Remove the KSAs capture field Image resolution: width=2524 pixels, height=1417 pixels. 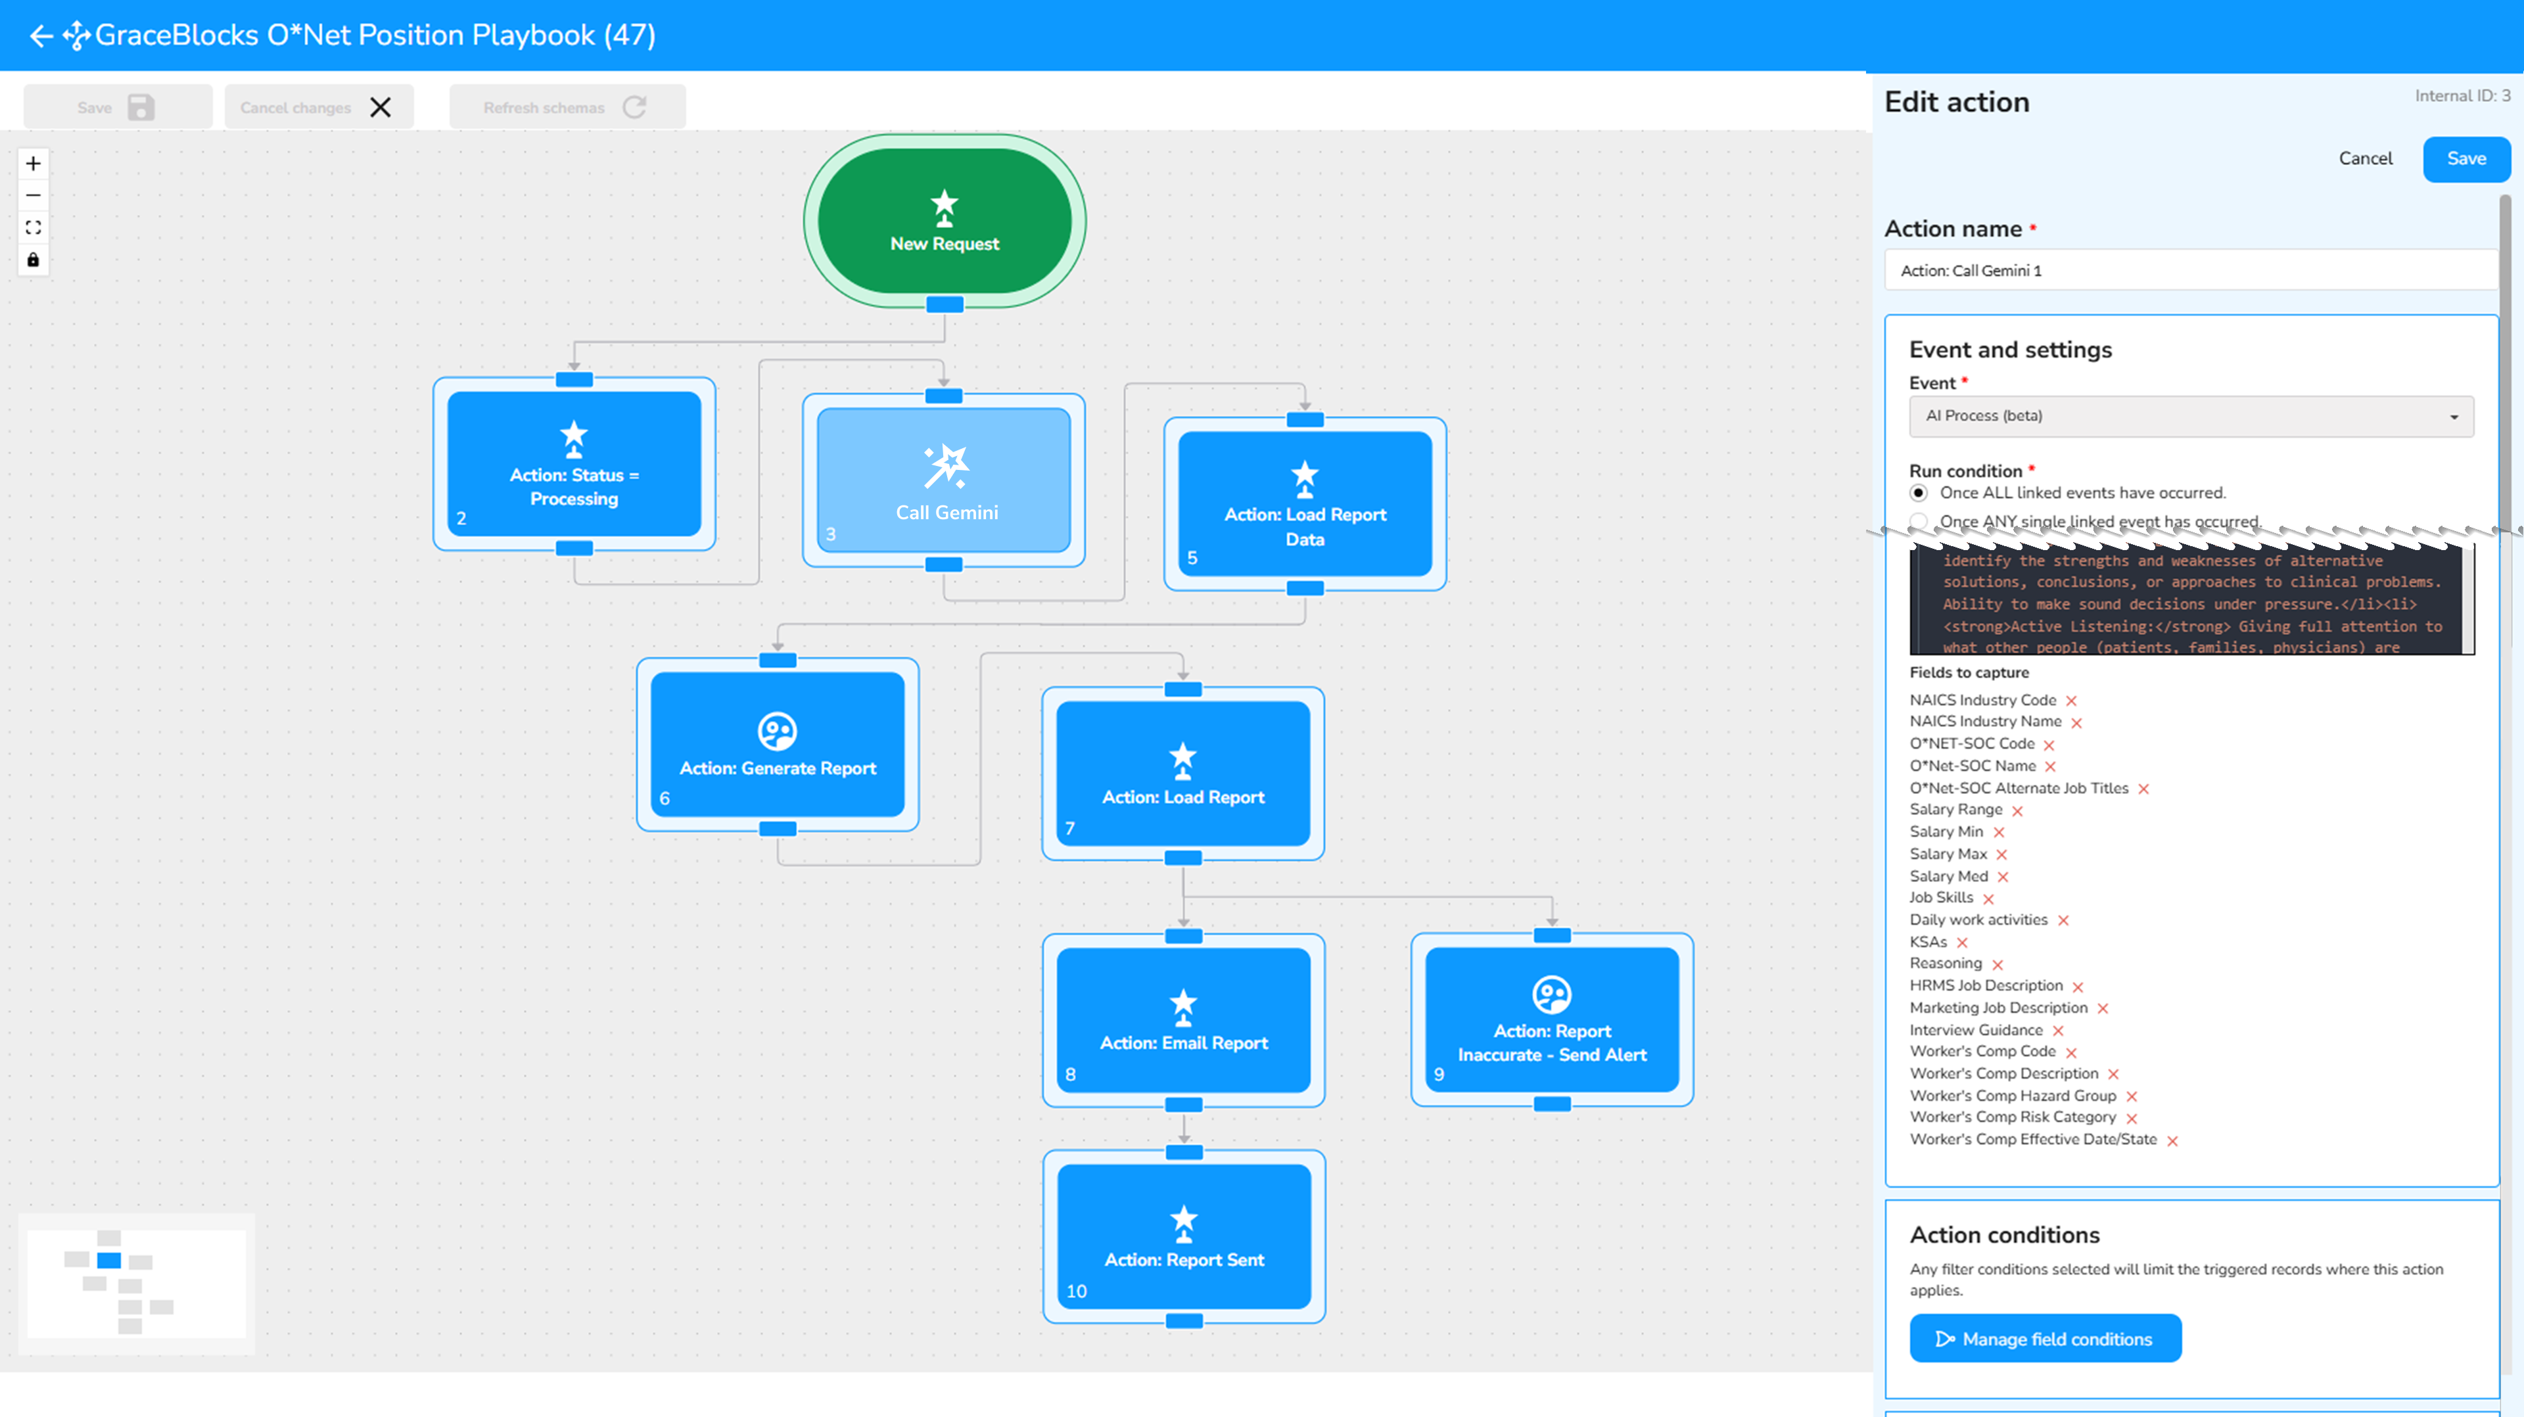[1961, 944]
